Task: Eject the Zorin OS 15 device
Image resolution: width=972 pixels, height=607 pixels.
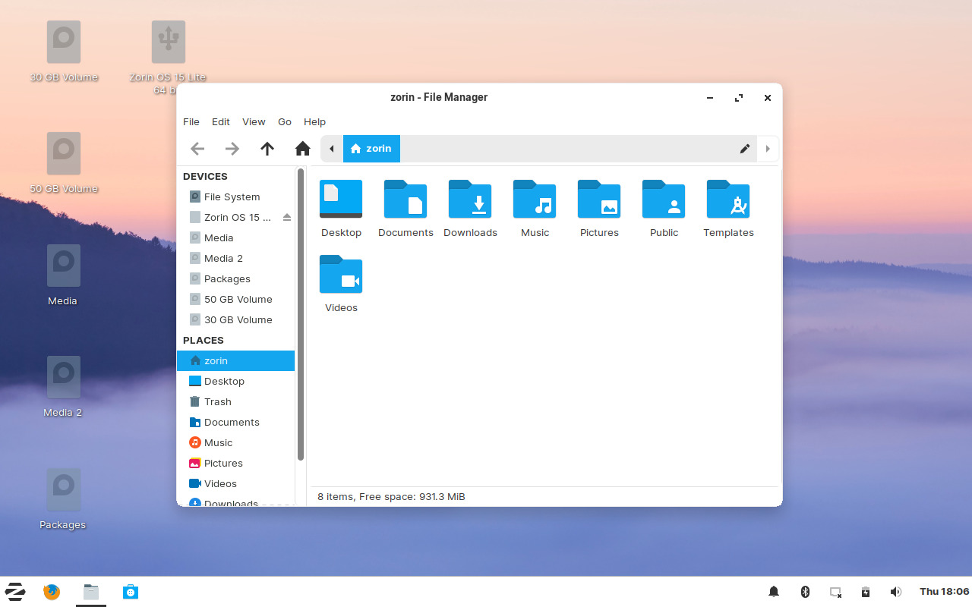Action: 287,217
